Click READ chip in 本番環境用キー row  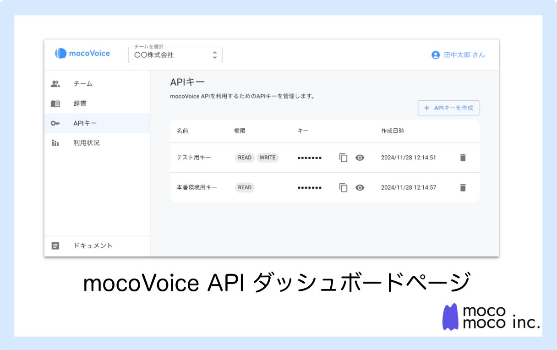(245, 187)
